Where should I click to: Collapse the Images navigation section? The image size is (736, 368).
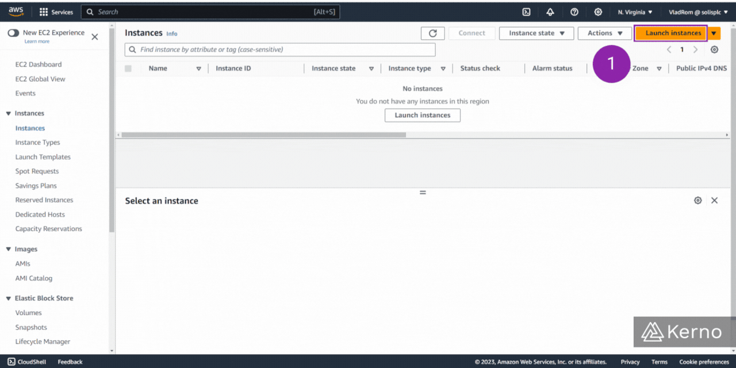point(9,250)
